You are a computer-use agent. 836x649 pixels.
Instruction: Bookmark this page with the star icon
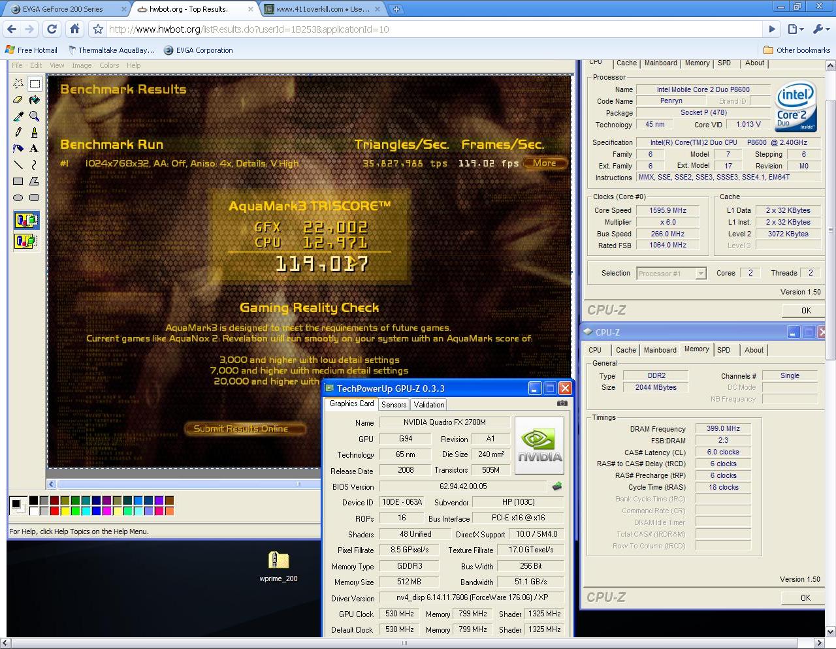coord(98,29)
